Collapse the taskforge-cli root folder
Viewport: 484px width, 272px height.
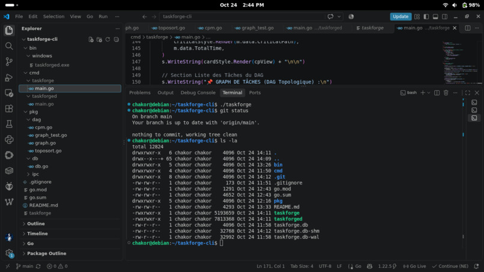[x=23, y=40]
